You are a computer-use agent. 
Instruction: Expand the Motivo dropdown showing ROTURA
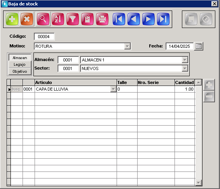pos(127,46)
